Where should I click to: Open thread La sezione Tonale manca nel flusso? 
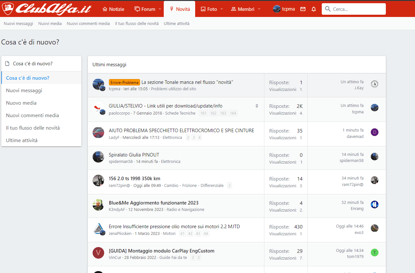(x=187, y=82)
